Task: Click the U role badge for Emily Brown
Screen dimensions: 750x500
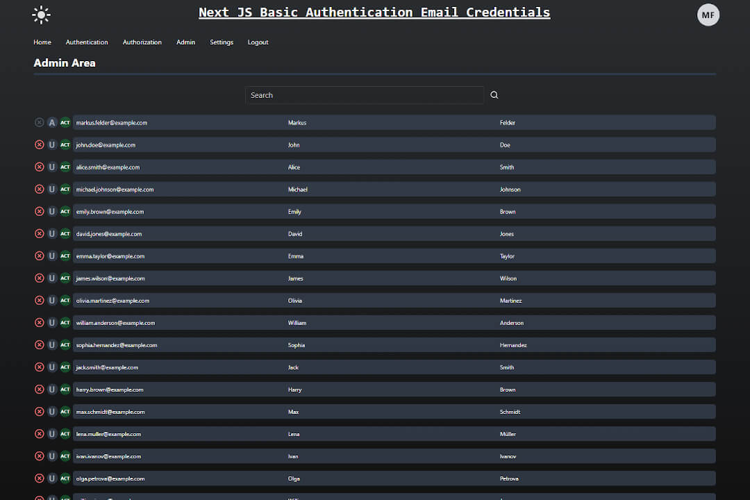Action: pos(51,212)
